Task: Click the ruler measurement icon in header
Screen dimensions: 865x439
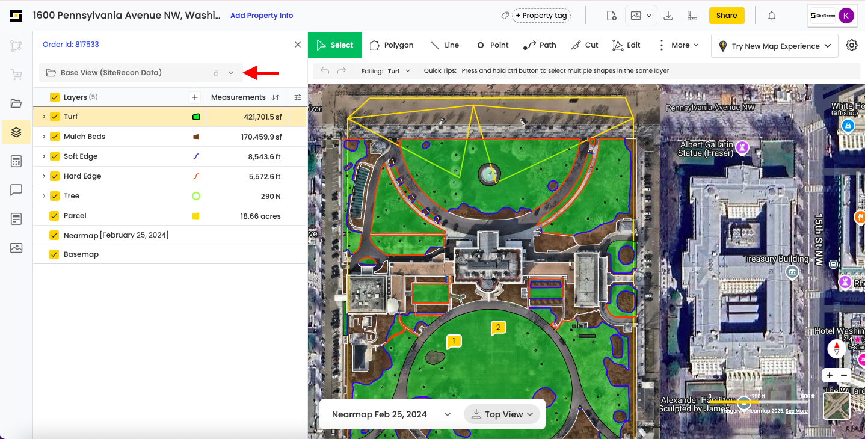Action: [692, 16]
